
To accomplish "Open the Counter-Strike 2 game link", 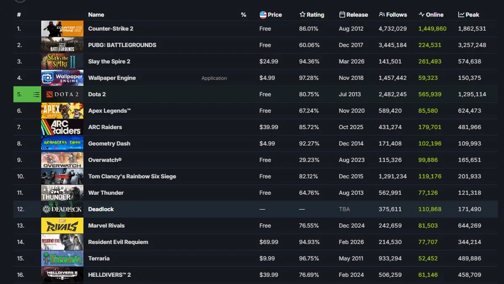I will 111,29.
